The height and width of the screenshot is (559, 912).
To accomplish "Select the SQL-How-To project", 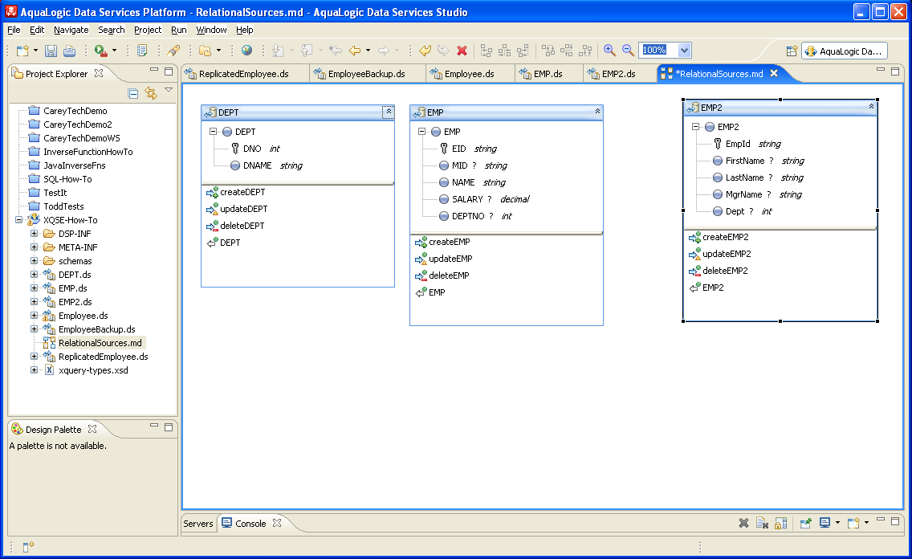I will click(67, 178).
